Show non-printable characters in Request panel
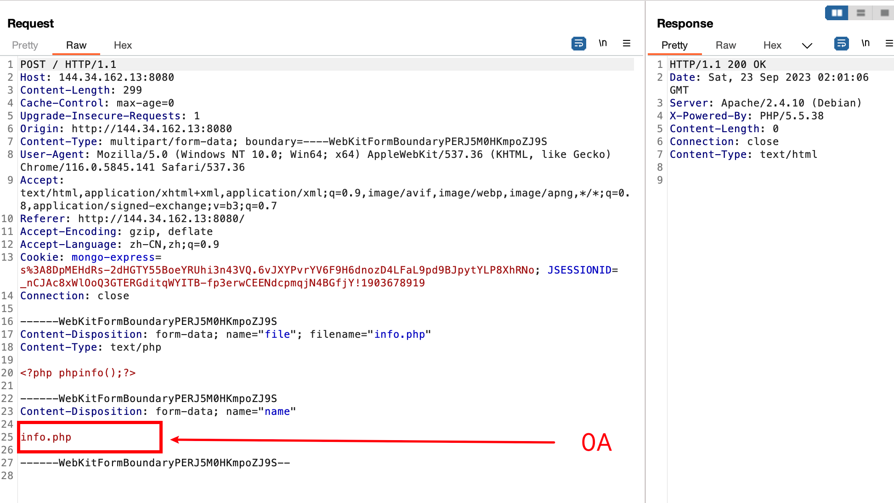This screenshot has width=894, height=503. click(603, 44)
